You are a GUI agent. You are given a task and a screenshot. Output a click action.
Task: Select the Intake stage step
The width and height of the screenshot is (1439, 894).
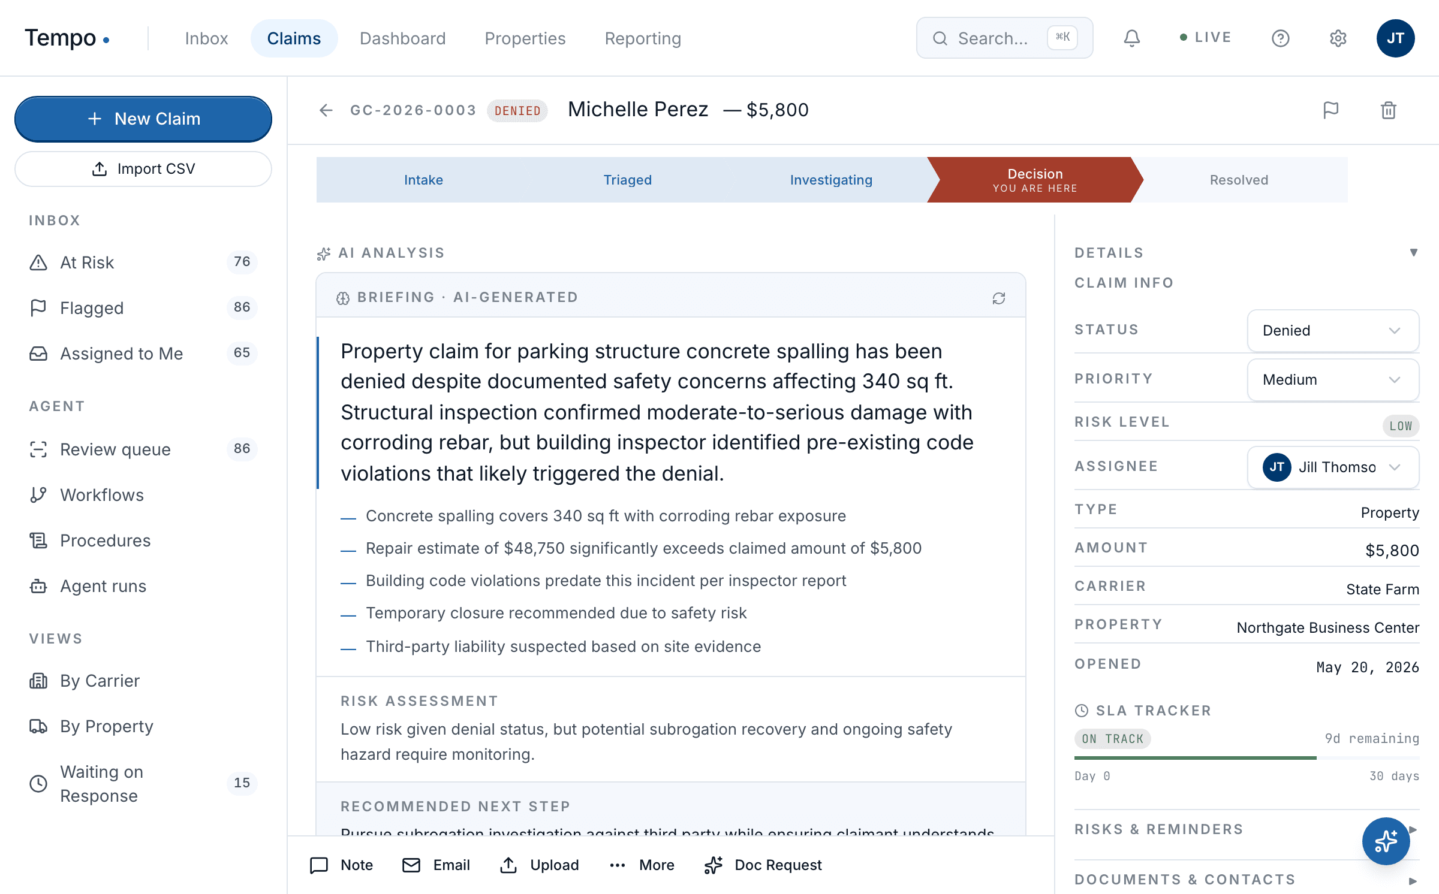pyautogui.click(x=423, y=180)
